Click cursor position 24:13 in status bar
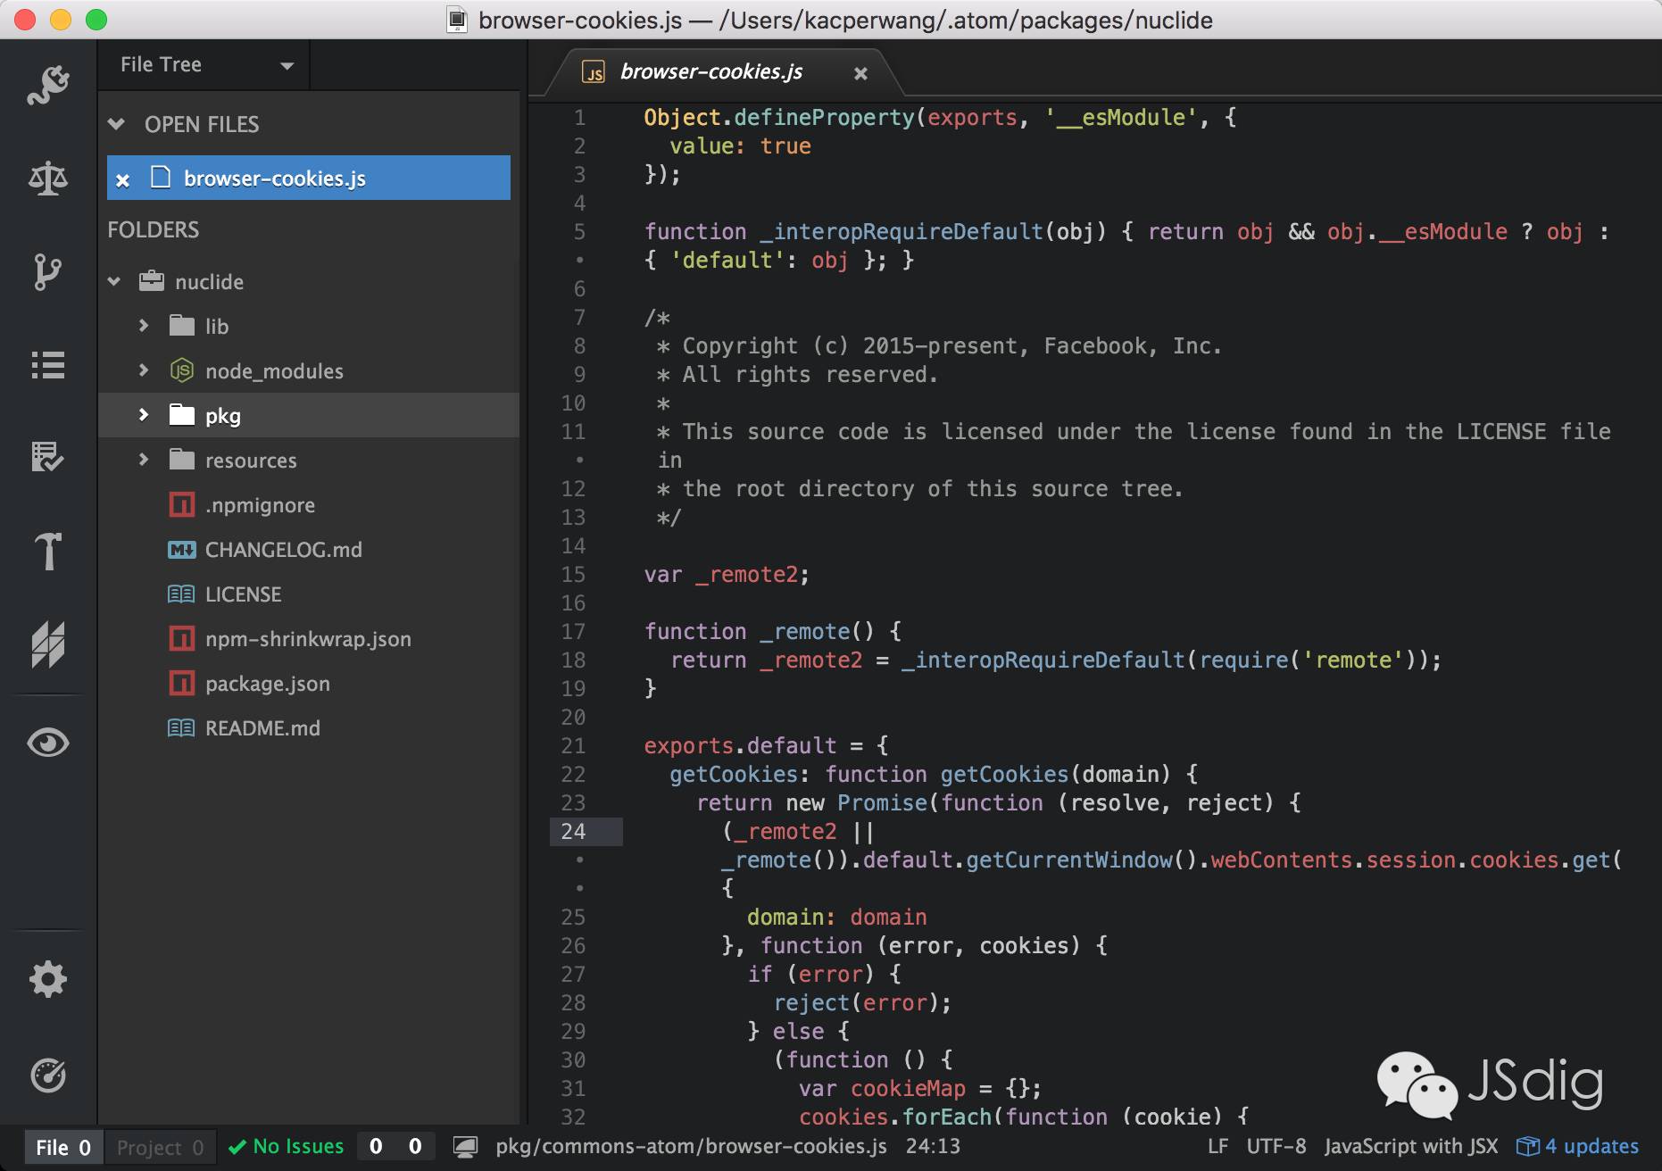Image resolution: width=1662 pixels, height=1171 pixels. tap(933, 1146)
